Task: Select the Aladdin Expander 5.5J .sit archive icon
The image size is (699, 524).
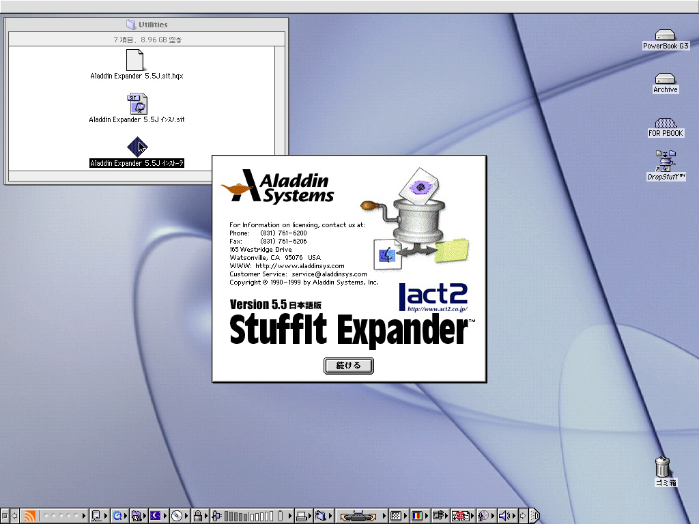Action: pyautogui.click(x=137, y=104)
